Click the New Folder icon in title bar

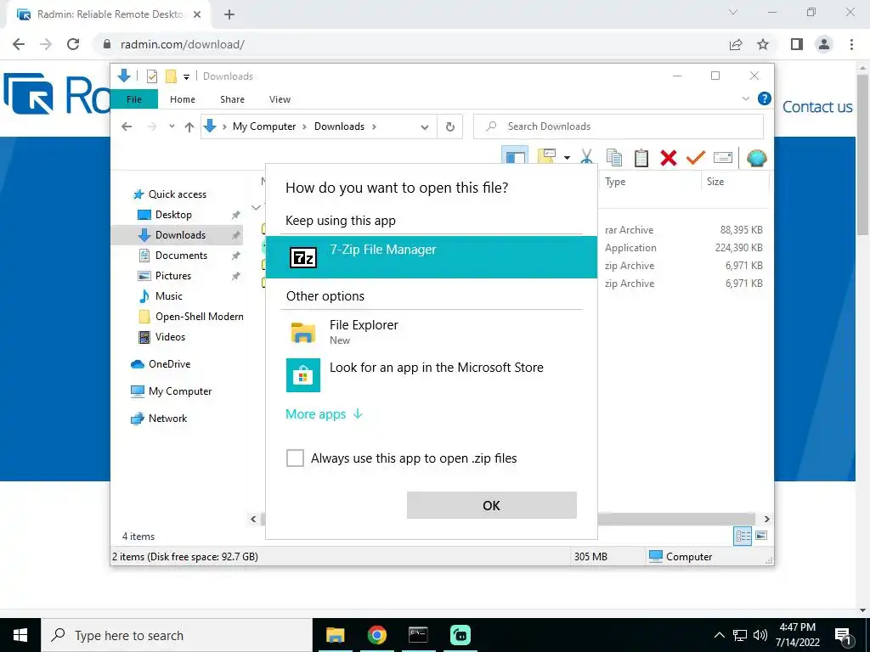[x=171, y=76]
